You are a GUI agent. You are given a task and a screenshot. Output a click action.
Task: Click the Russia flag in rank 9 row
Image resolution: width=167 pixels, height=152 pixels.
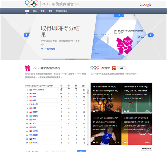pos(31,112)
